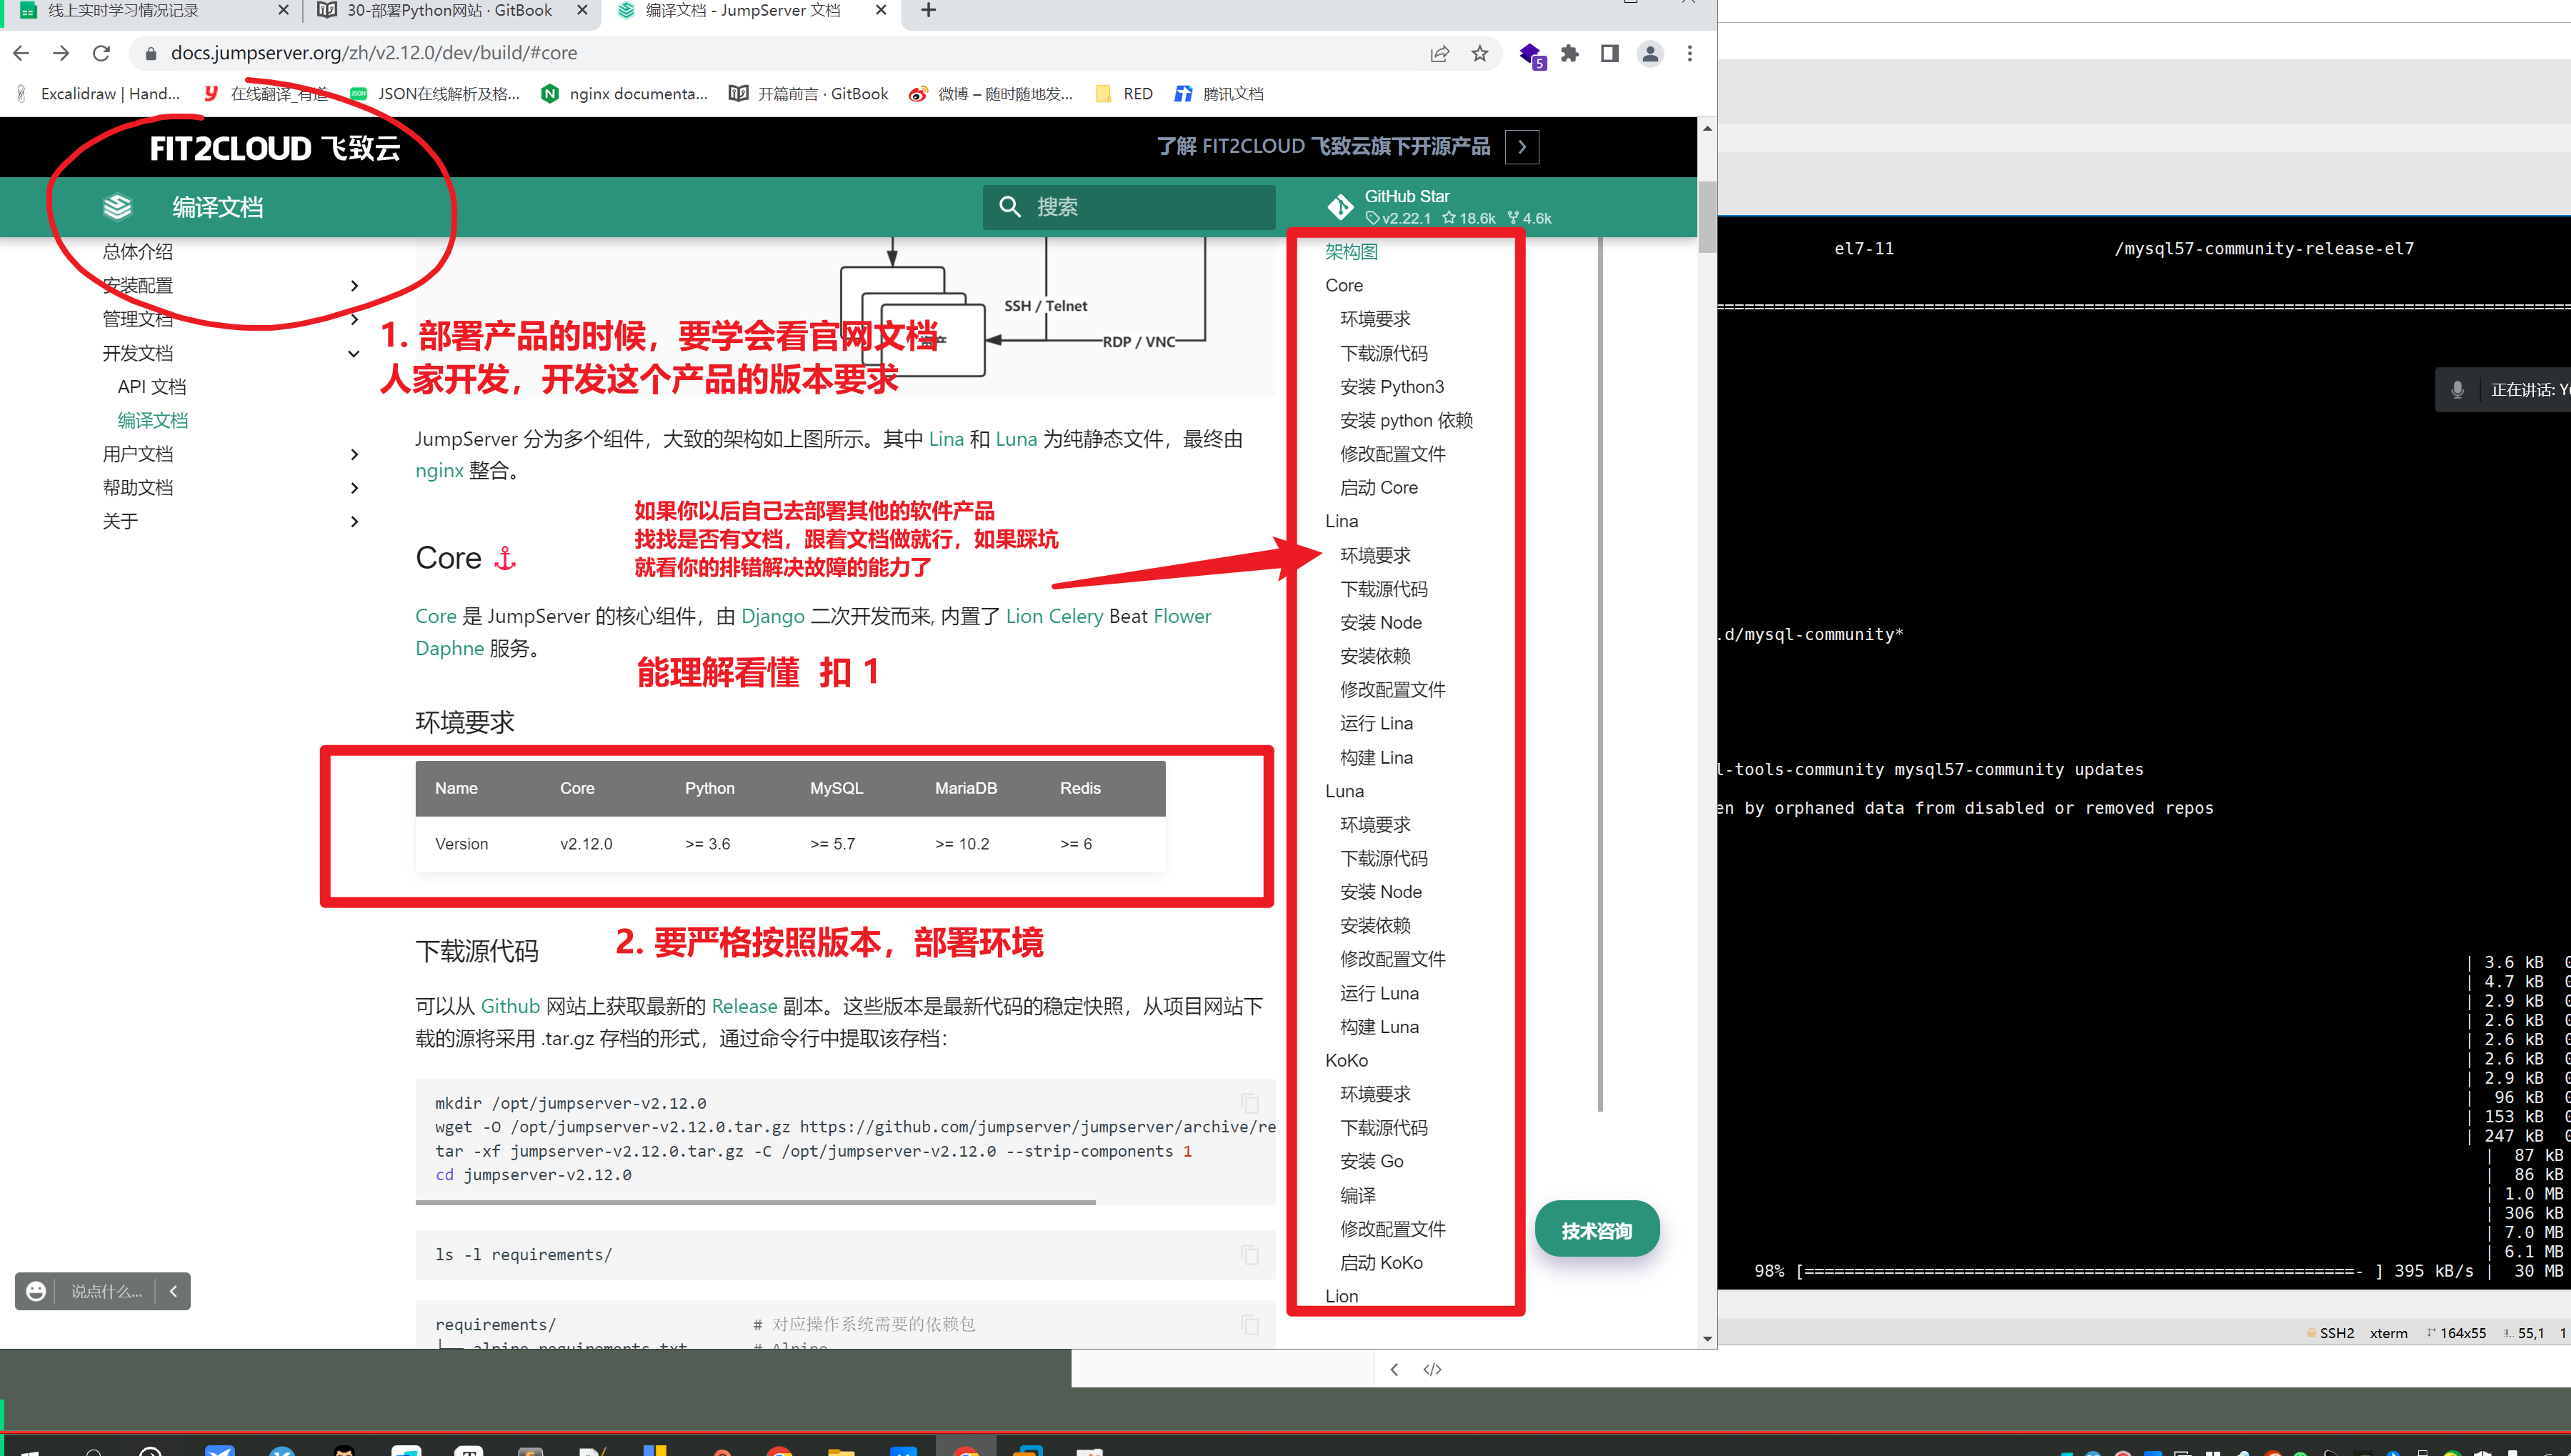Expand the 管理文档 sidebar section
The height and width of the screenshot is (1456, 2571).
tap(354, 319)
